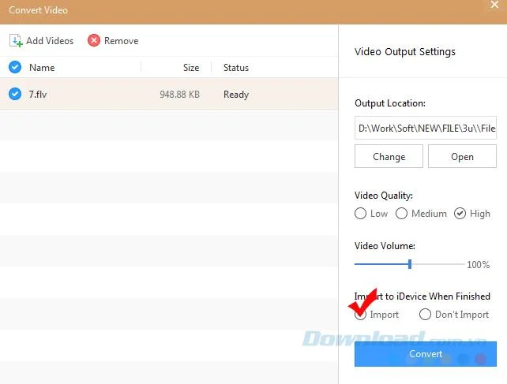
Task: Toggle the select-all checkmark beside Name
Action: coord(15,67)
